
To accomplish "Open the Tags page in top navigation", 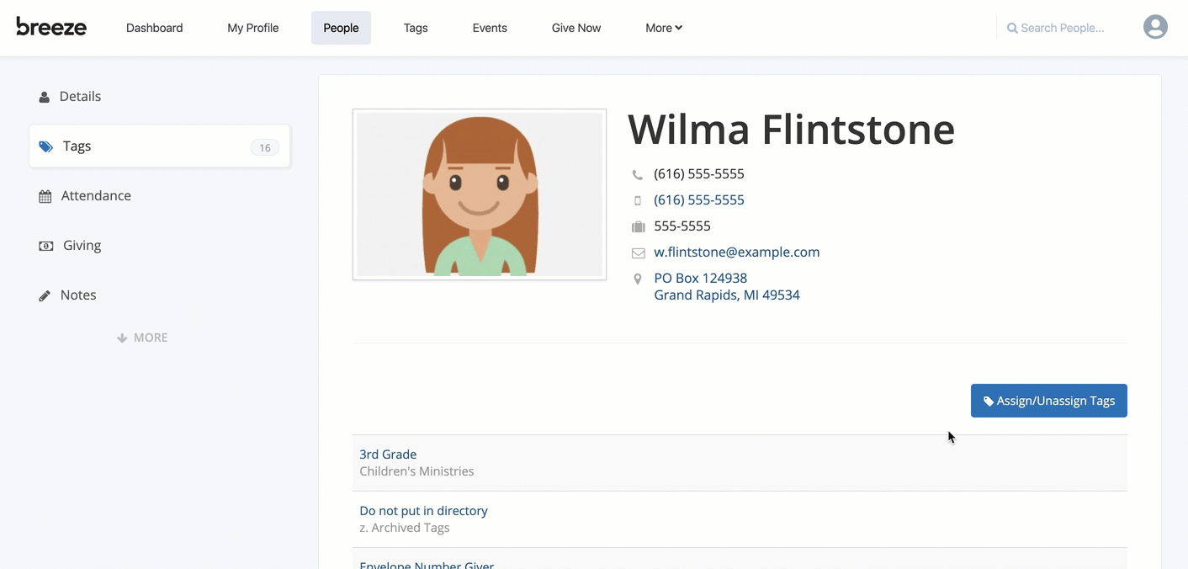I will 416,28.
